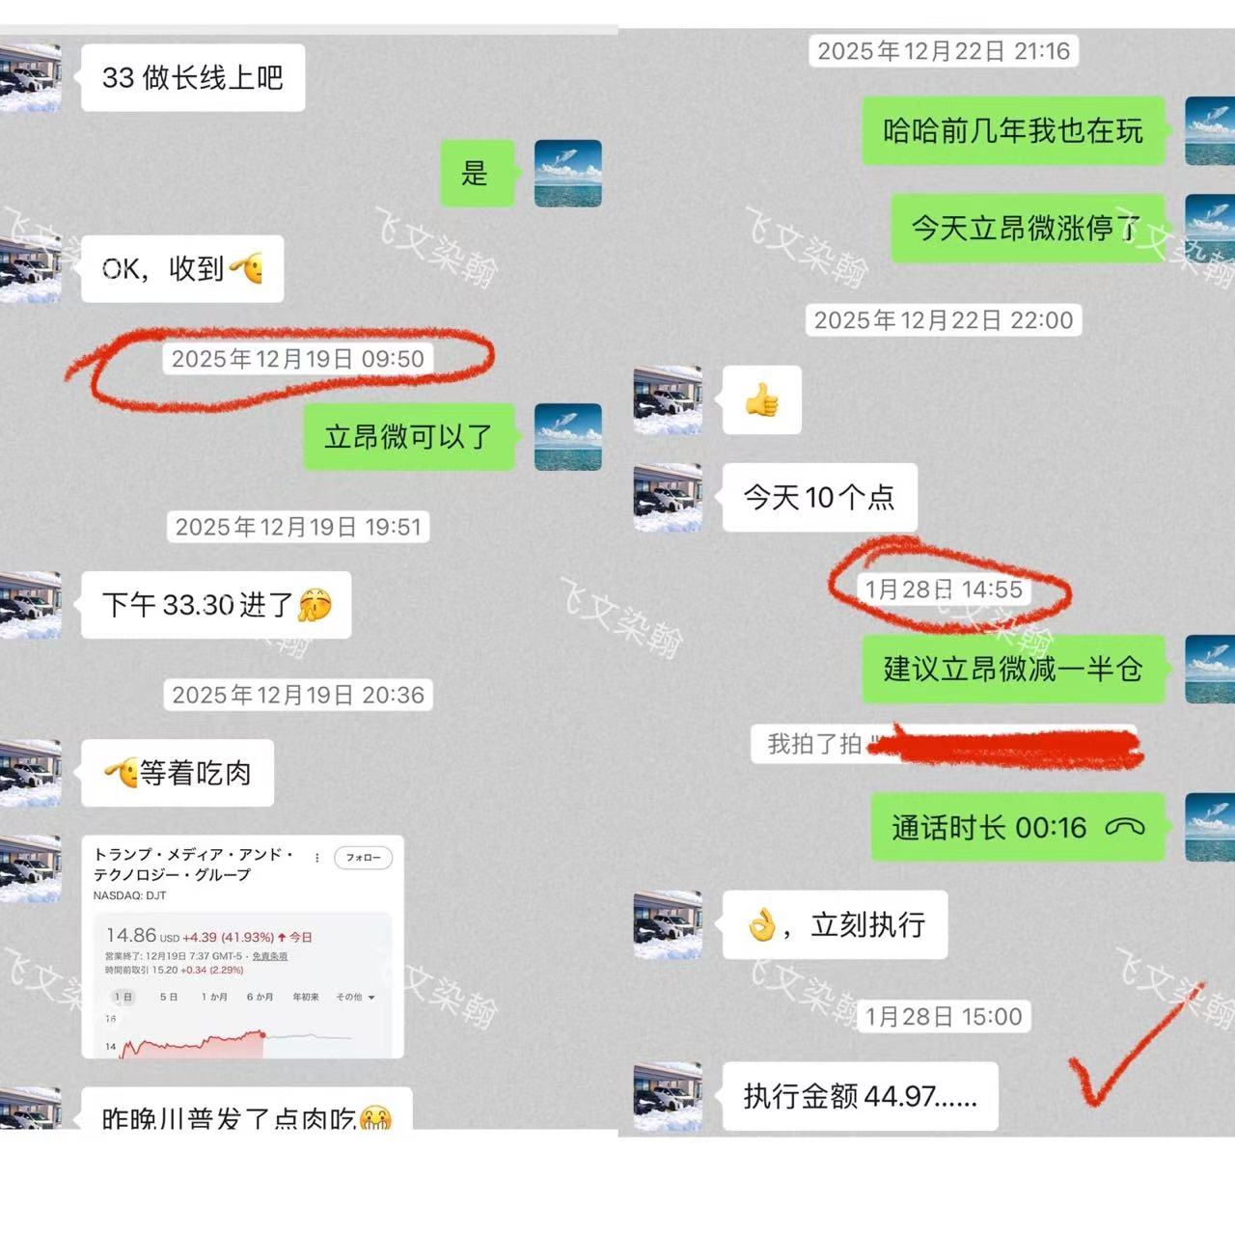The image size is (1235, 1235).
Task: Tap the thumbs-up emoji message bubble
Action: pyautogui.click(x=762, y=399)
